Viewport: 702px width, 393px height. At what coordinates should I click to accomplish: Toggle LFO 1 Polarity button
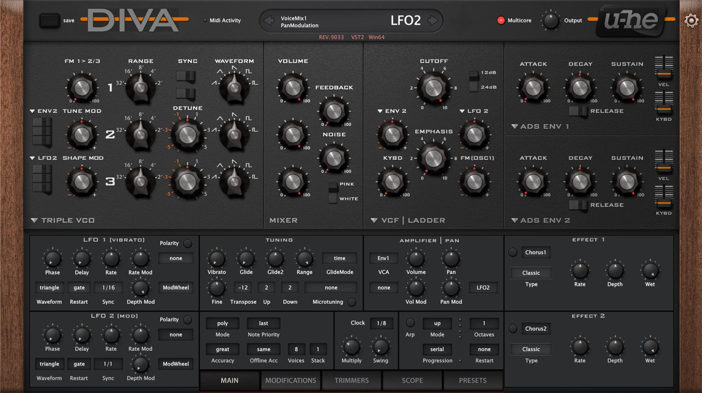188,243
